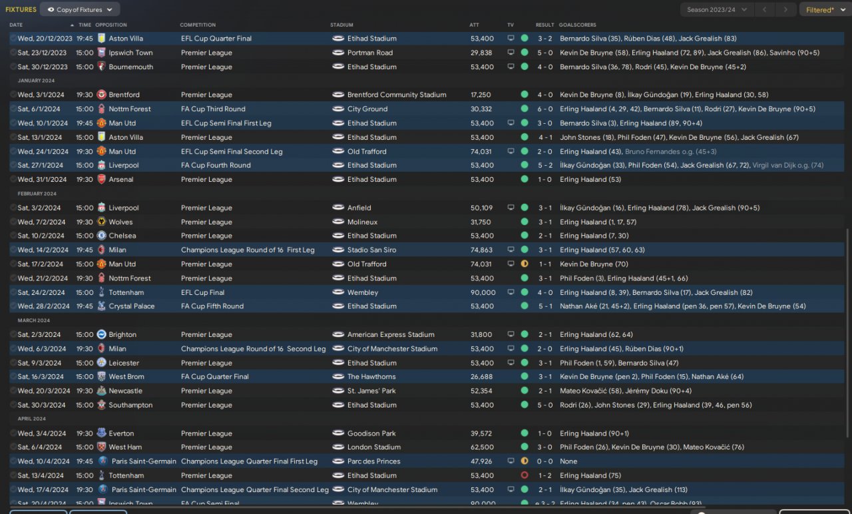Click the Ipswich Town club badge
852x514 pixels.
point(102,53)
